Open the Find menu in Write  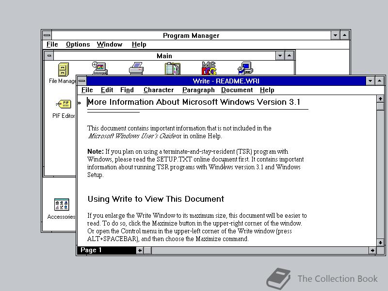pyautogui.click(x=127, y=90)
